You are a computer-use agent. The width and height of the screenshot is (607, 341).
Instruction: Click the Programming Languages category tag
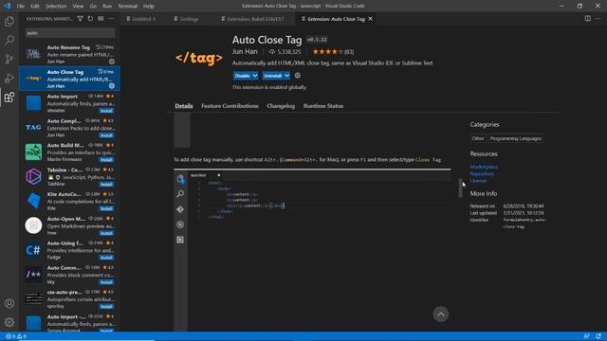pyautogui.click(x=515, y=138)
